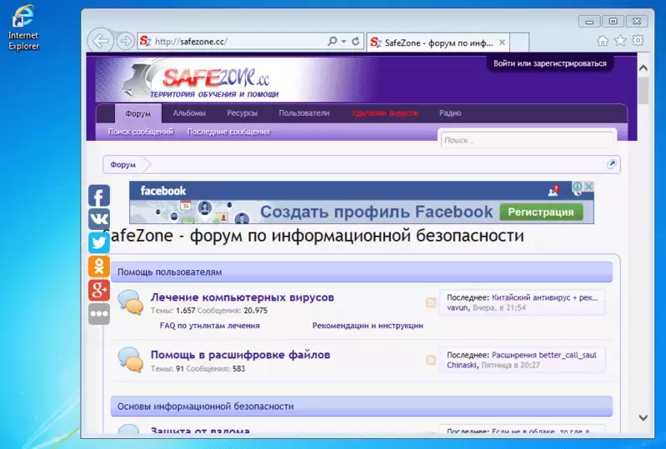Share via the Twitter sidebar icon

99,242
